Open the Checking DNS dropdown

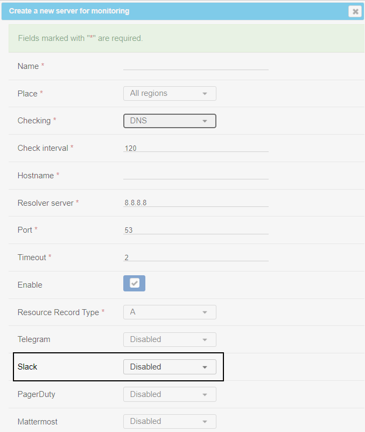(x=170, y=121)
